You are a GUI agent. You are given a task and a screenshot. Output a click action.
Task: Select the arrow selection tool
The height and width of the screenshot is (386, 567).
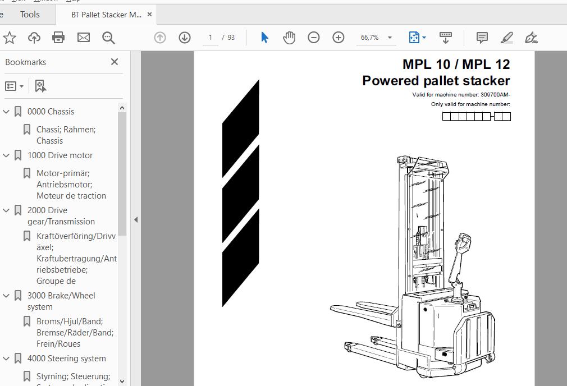point(265,38)
